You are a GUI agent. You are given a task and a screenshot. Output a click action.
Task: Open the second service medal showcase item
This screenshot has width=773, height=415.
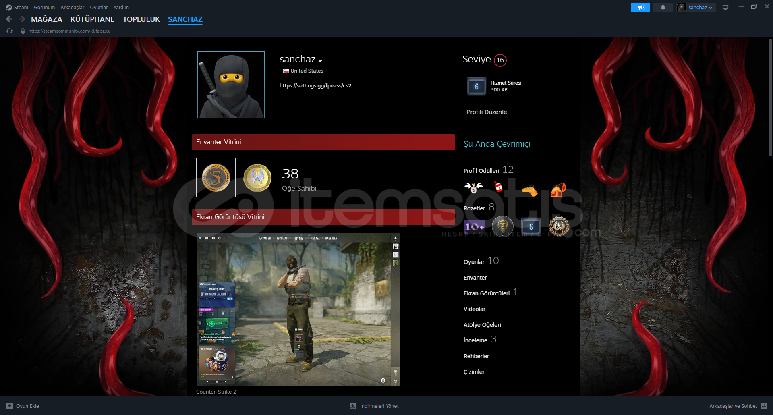click(x=257, y=178)
